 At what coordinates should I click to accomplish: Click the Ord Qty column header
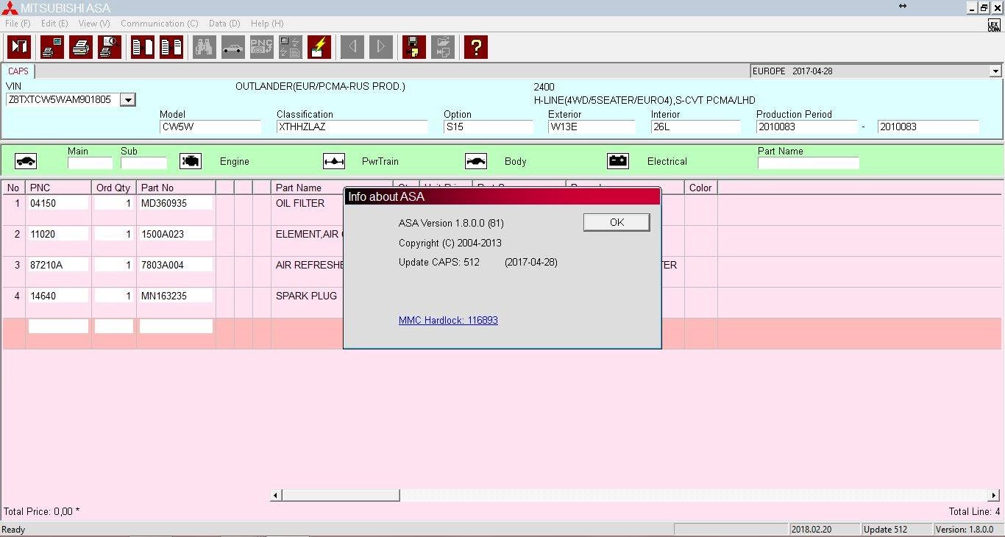tap(114, 188)
